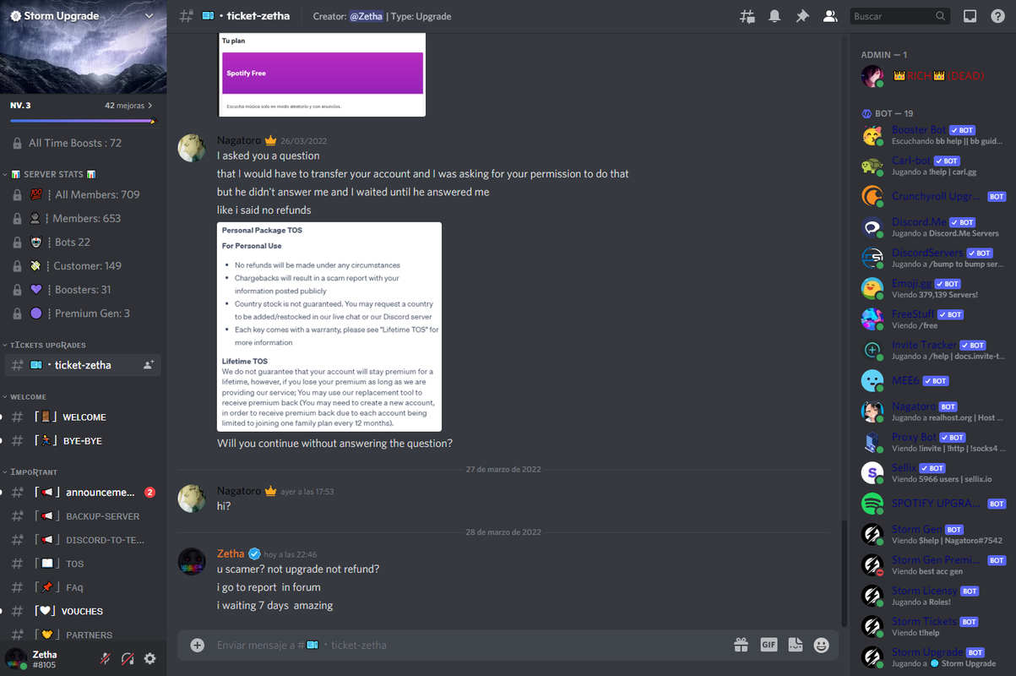
Task: Open the sticker picker
Action: [x=795, y=645]
